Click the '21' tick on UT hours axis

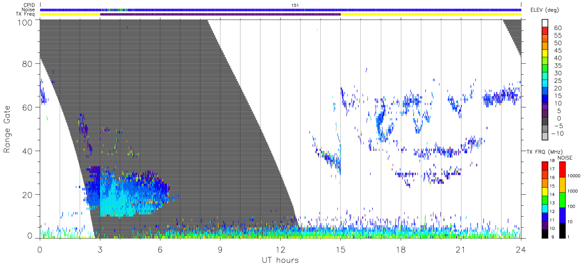point(460,249)
